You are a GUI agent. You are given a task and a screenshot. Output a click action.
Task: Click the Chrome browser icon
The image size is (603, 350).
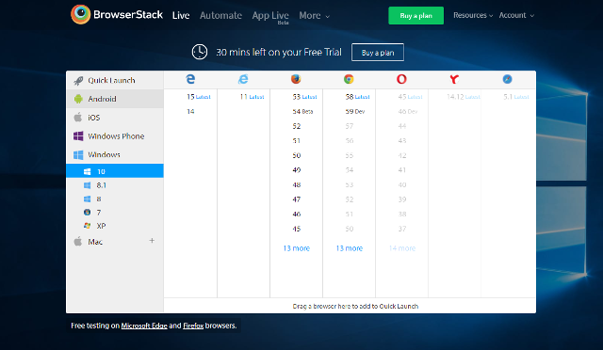[349, 79]
